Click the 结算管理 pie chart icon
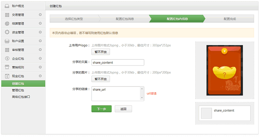Screen dimensions: 260x137 click(x=7, y=24)
